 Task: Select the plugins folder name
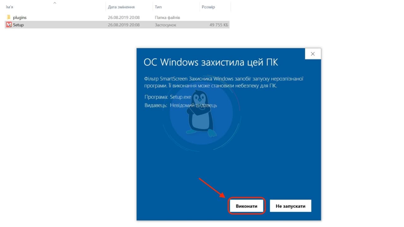click(20, 17)
